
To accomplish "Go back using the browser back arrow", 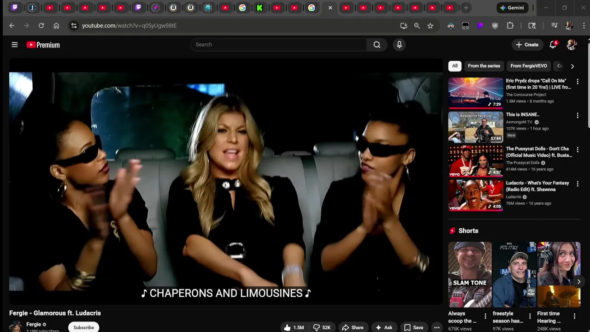I will click(x=12, y=26).
